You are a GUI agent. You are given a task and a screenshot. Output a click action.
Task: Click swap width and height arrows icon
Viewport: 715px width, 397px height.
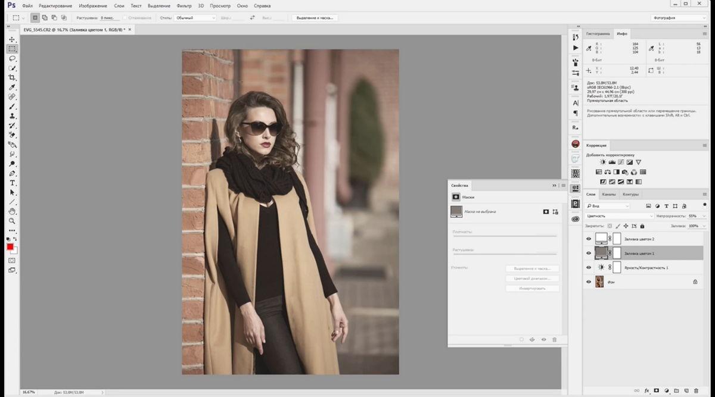(252, 18)
